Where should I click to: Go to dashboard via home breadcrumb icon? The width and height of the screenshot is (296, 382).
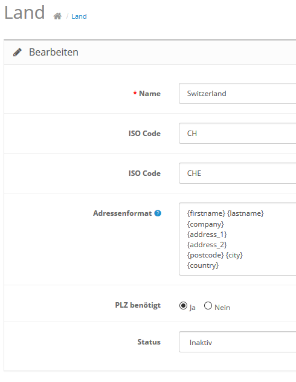coord(57,16)
